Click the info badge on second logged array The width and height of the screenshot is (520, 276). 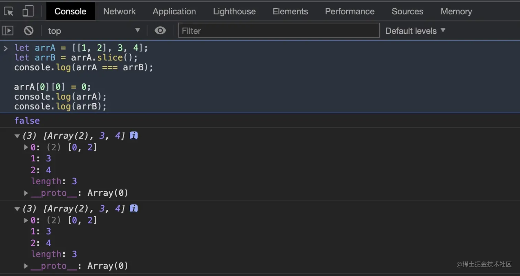coord(134,208)
